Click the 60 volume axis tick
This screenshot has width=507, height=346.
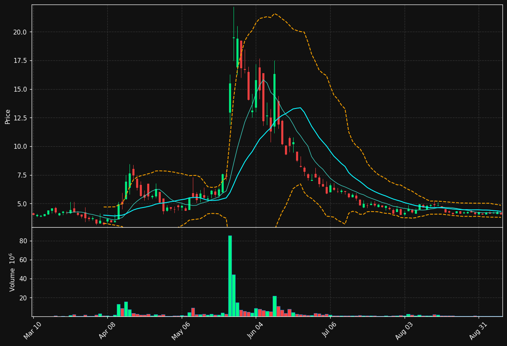[23, 260]
